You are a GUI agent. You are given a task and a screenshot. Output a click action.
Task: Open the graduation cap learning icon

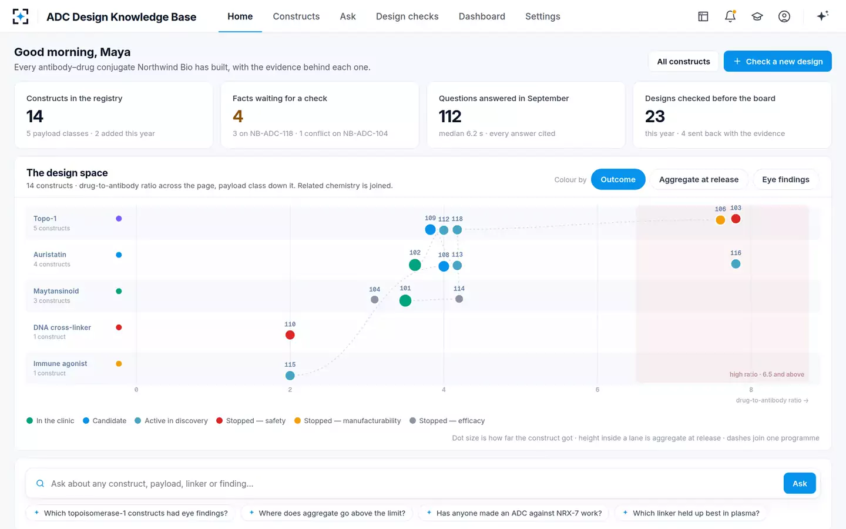(757, 16)
